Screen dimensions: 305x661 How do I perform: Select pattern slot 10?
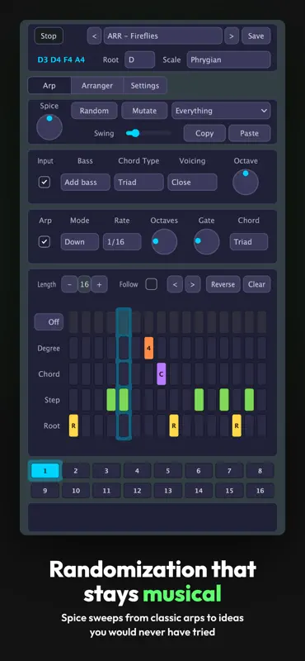coord(76,491)
